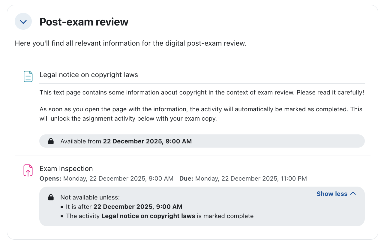Open Legal notice on copyright laws title
This screenshot has width=384, height=246.
pyautogui.click(x=89, y=75)
